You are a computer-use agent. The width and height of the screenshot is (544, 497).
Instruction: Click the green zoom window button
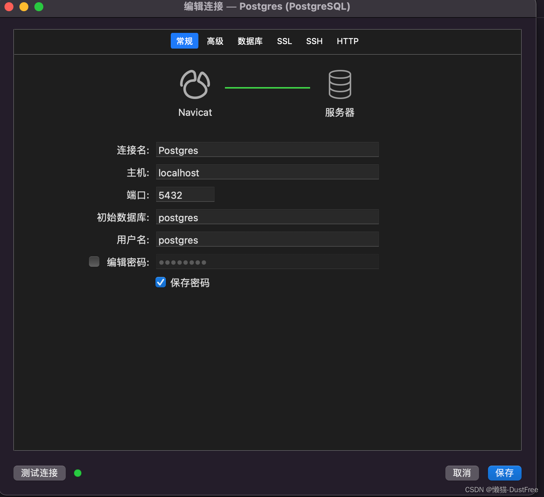pyautogui.click(x=39, y=7)
